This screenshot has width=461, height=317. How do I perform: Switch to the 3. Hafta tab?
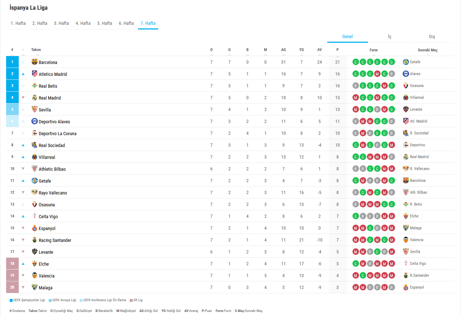click(62, 23)
